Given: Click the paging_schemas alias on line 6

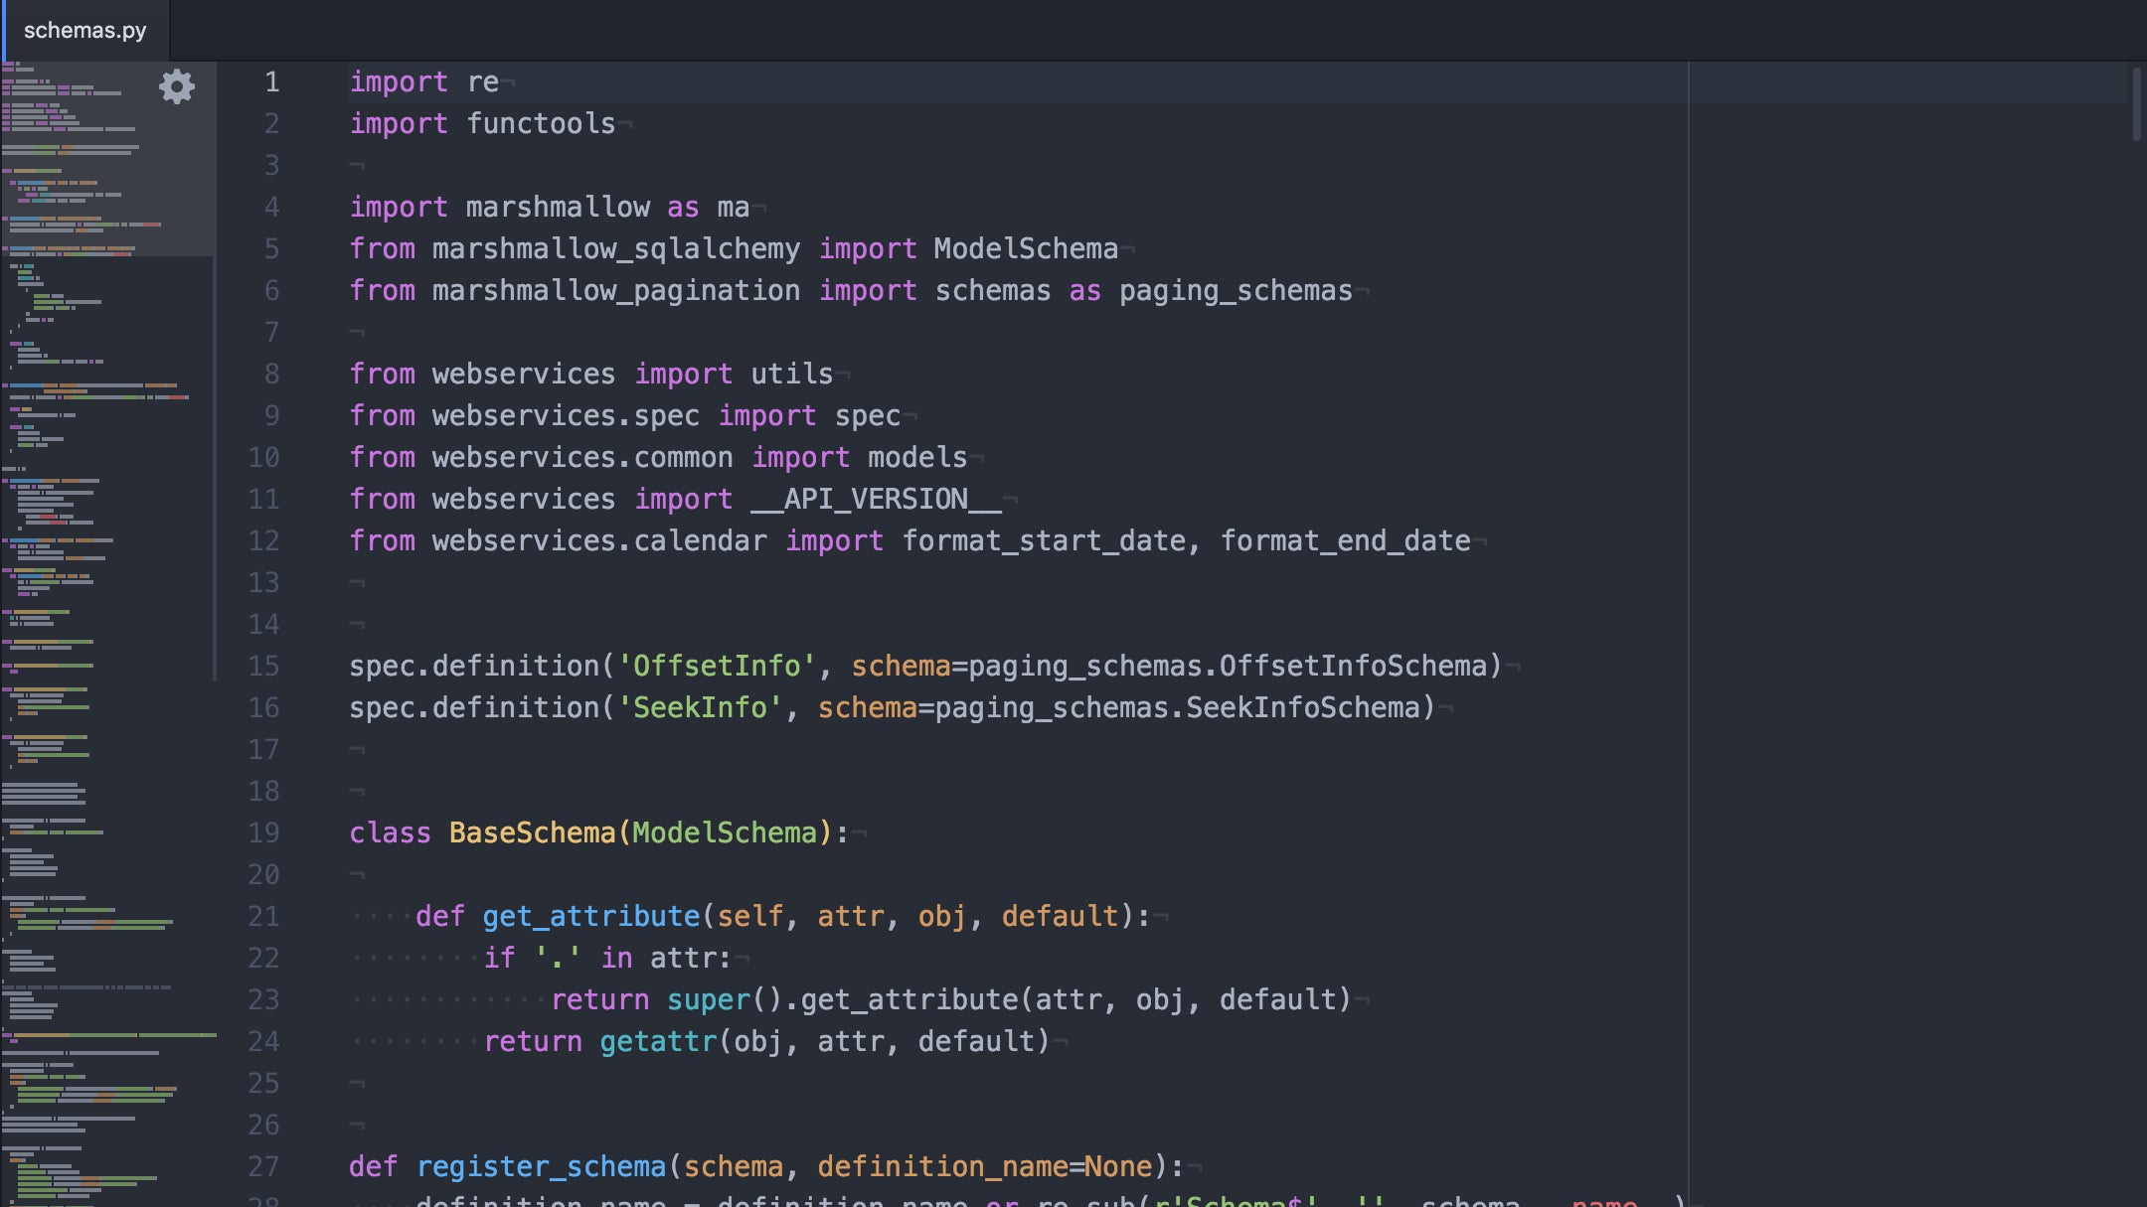Looking at the screenshot, I should [1235, 290].
